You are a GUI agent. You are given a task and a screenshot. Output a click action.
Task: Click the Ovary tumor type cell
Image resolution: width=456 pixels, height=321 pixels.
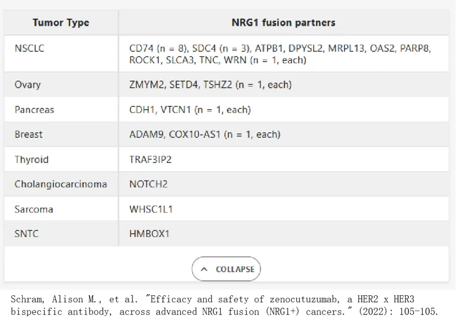tap(27, 85)
